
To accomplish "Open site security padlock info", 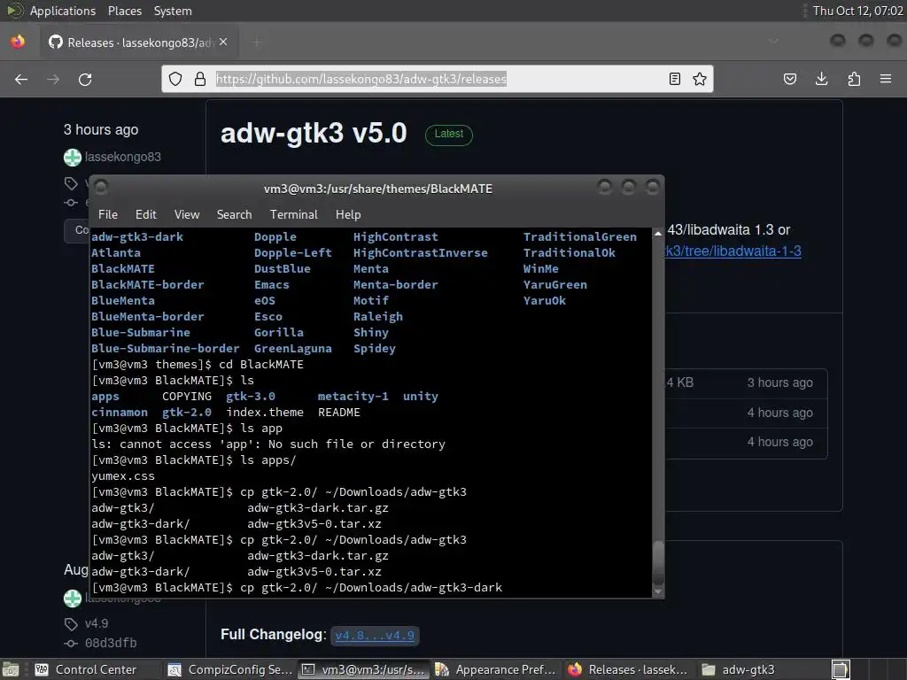I will pyautogui.click(x=200, y=79).
